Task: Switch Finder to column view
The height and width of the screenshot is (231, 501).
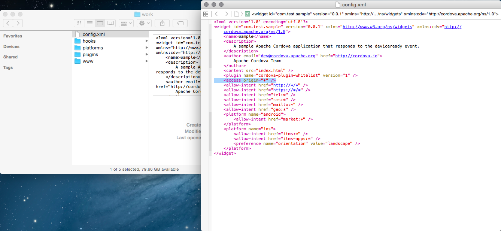Action: coord(100,23)
